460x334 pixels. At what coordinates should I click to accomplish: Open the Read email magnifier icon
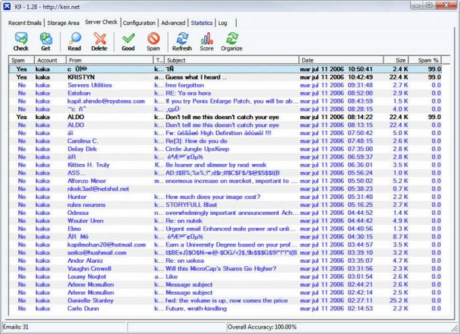(74, 41)
